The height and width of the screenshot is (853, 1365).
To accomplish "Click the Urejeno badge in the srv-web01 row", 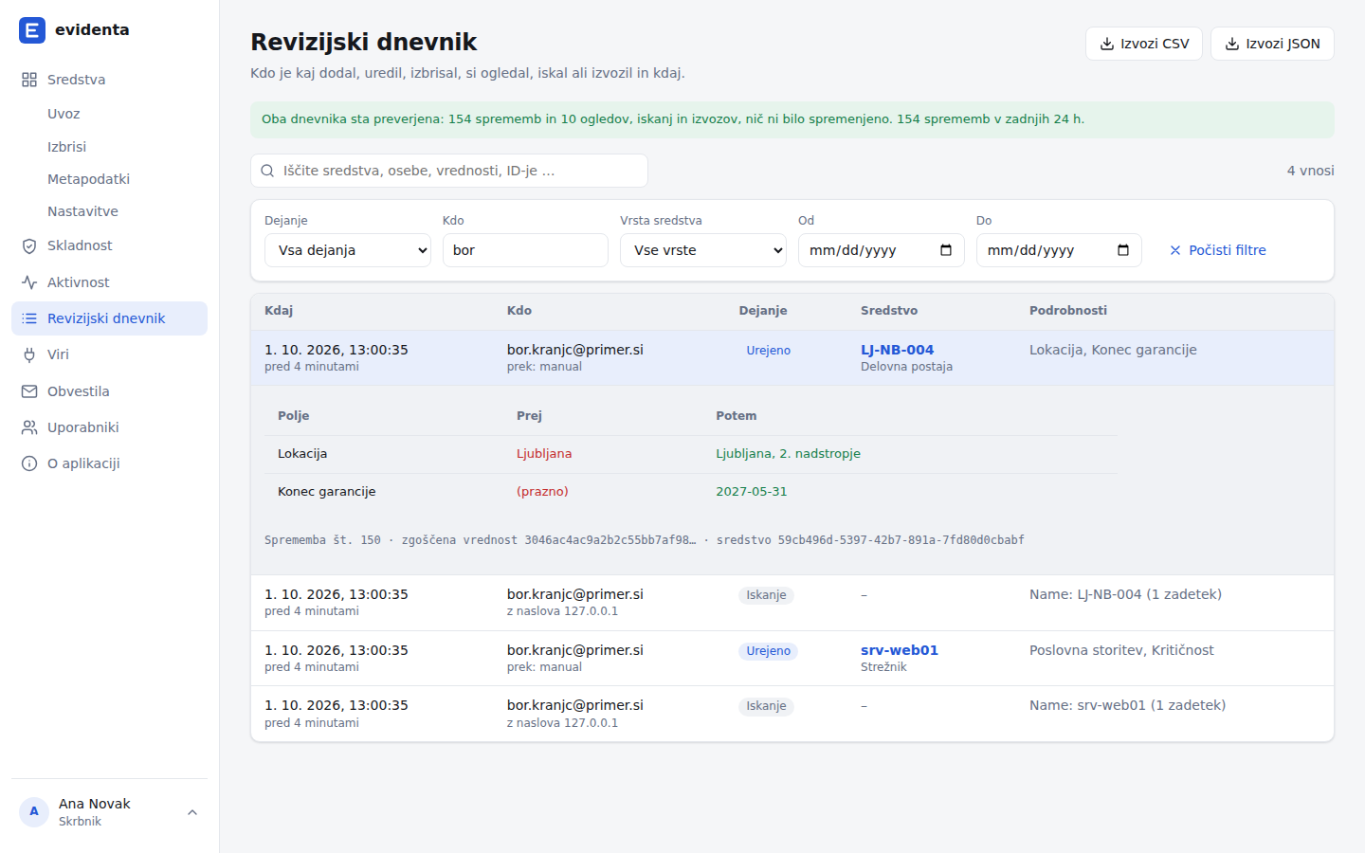I will [x=768, y=651].
